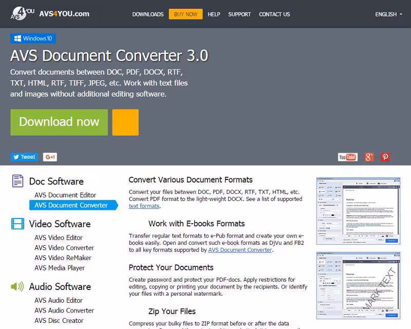411x329 pixels.
Task: Open the Pinterest page icon
Action: (385, 157)
